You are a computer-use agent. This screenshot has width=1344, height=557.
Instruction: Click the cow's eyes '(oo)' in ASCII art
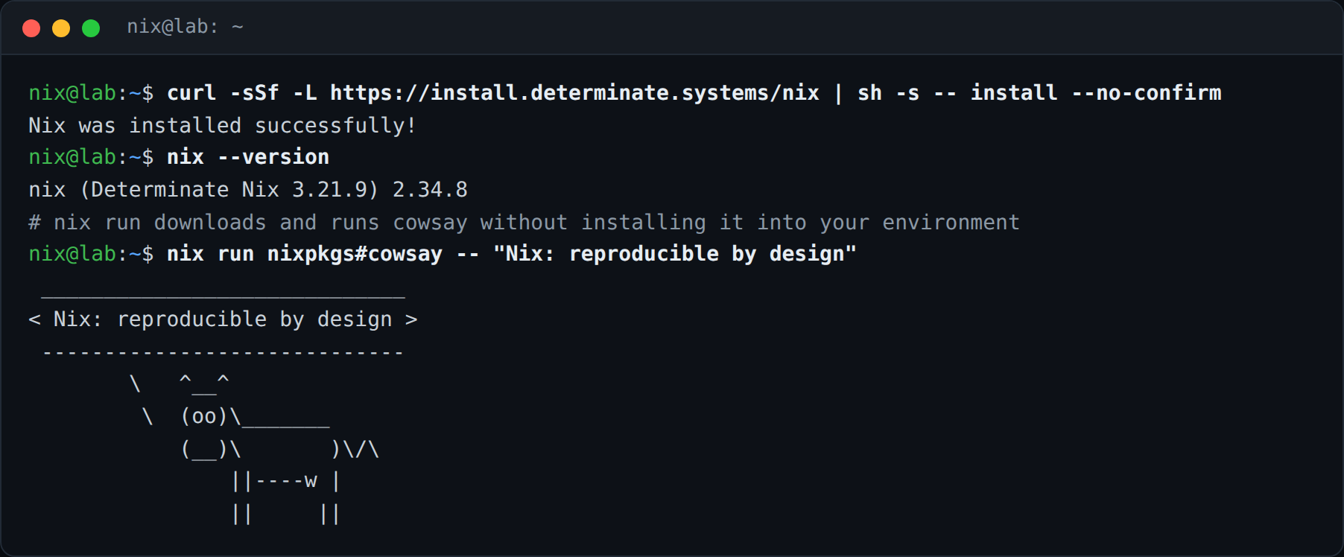click(204, 416)
